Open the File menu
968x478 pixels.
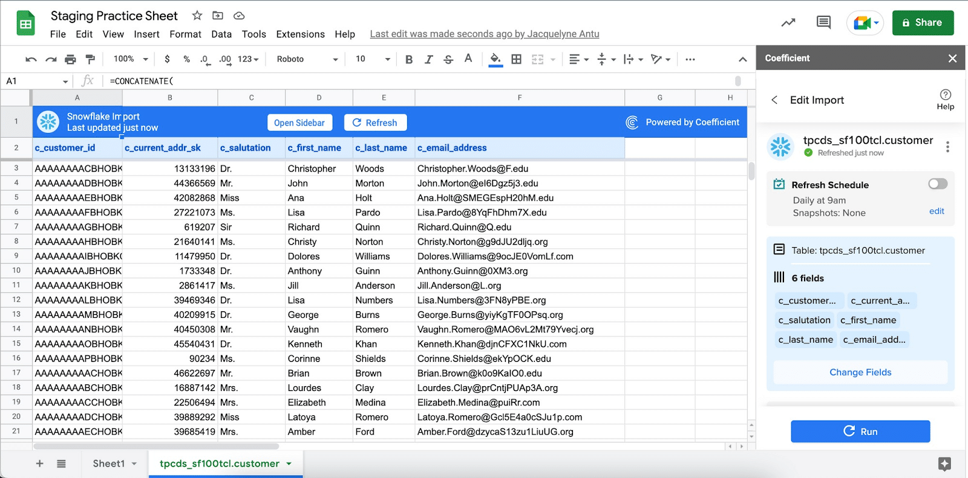[x=58, y=34]
